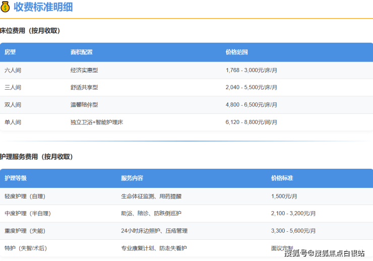Click the 面积配置 column header
373x261 pixels.
pos(81,52)
